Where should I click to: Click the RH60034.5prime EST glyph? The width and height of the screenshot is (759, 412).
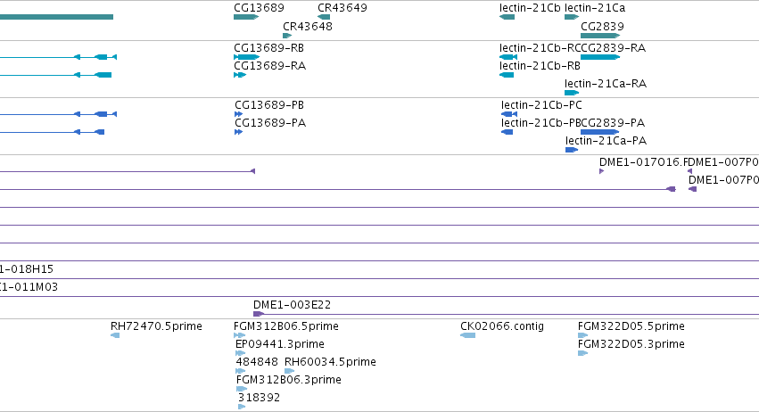[x=290, y=371]
